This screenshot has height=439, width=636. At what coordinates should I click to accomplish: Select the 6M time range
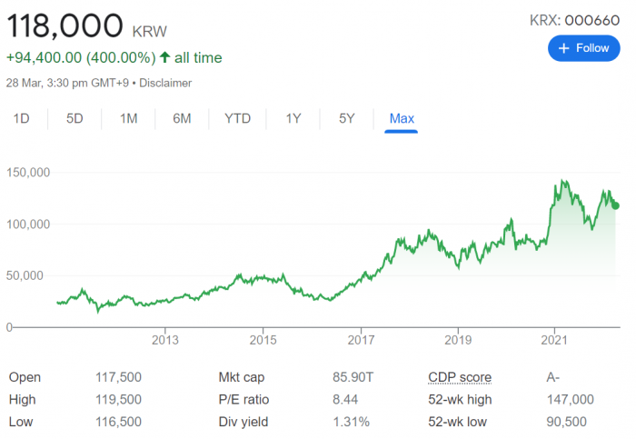click(182, 118)
